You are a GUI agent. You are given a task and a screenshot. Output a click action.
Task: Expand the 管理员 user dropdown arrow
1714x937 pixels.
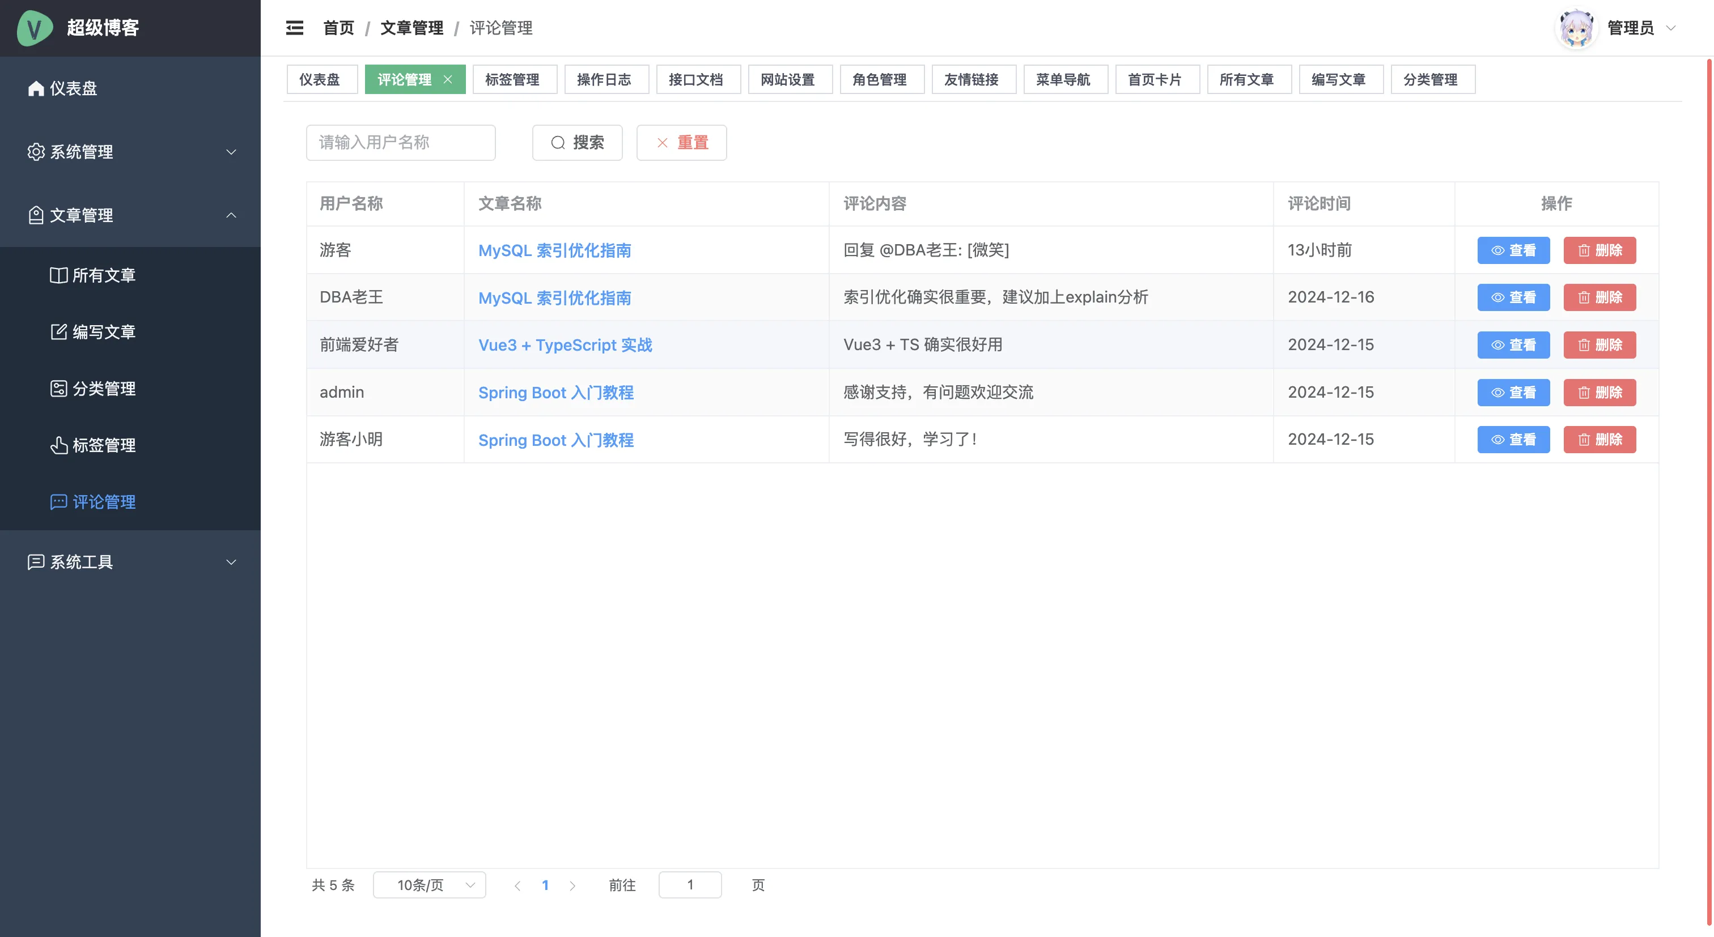1670,28
